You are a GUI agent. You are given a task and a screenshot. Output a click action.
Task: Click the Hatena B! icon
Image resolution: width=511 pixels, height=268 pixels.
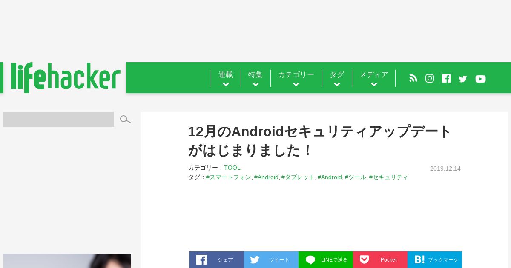pos(419,259)
